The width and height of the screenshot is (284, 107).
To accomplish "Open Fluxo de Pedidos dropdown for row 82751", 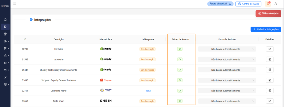I will 227,91.
